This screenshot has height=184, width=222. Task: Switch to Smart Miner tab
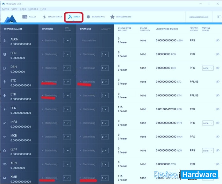[52, 17]
